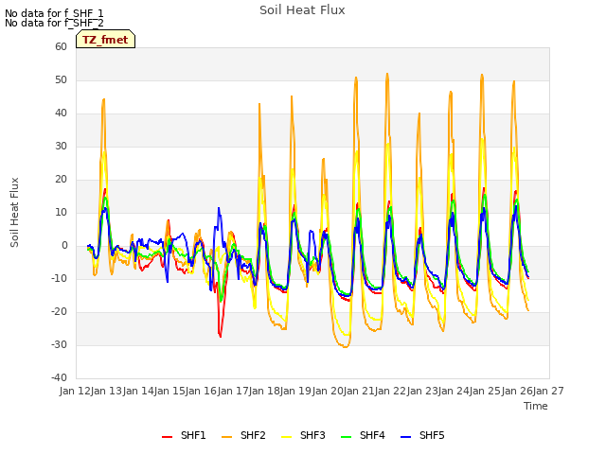The width and height of the screenshot is (606, 454).
Task: Click the Jan 18 x-axis tick label
Action: pos(264,391)
